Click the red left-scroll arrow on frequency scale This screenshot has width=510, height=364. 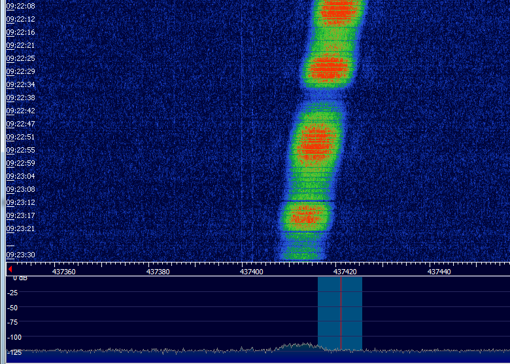pyautogui.click(x=10, y=269)
